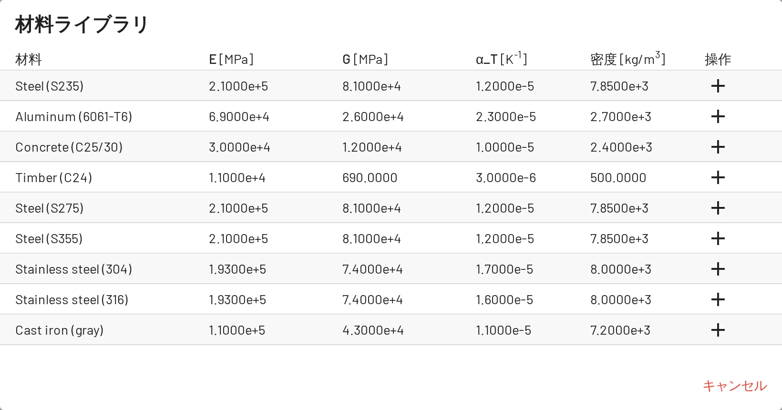
Task: Add Cast iron (gray) with plus icon
Action: [718, 330]
